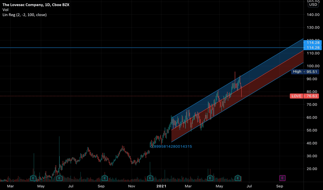Click the earnings E marker in June 2021

(238, 178)
